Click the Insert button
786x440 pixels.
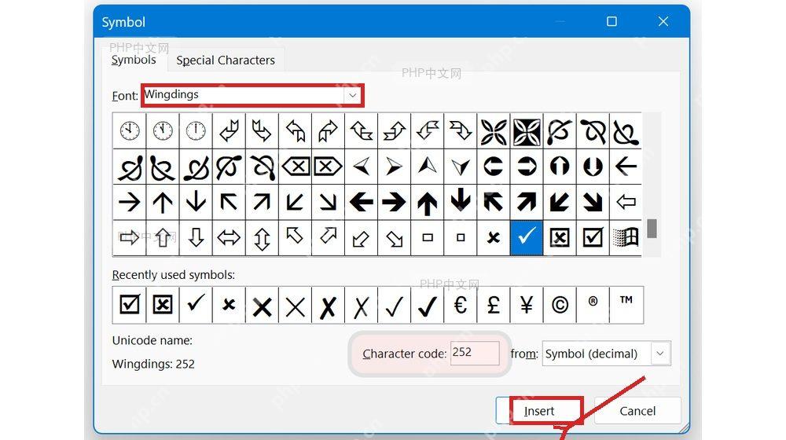pos(539,411)
